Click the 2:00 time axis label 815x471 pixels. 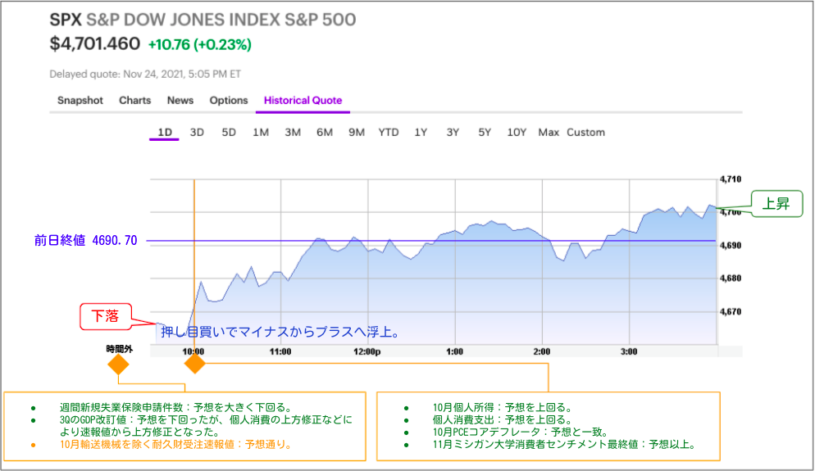[x=542, y=351]
